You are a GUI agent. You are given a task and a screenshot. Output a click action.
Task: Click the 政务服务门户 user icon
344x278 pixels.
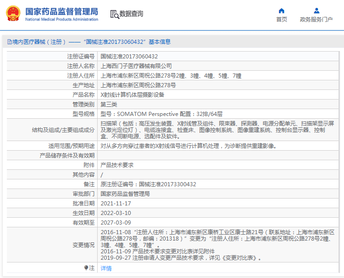[x=316, y=11]
